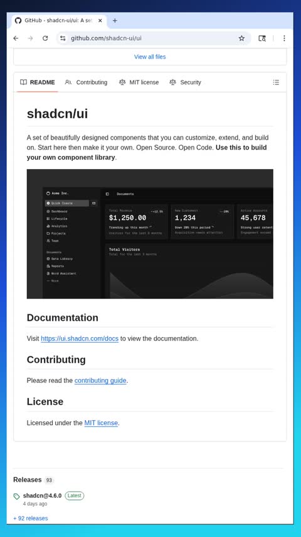Click the Contributing section heading

56,360
